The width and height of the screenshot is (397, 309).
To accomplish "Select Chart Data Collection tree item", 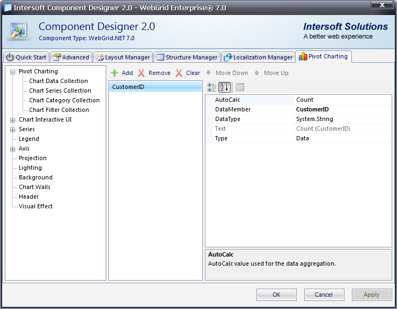I will pyautogui.click(x=58, y=81).
